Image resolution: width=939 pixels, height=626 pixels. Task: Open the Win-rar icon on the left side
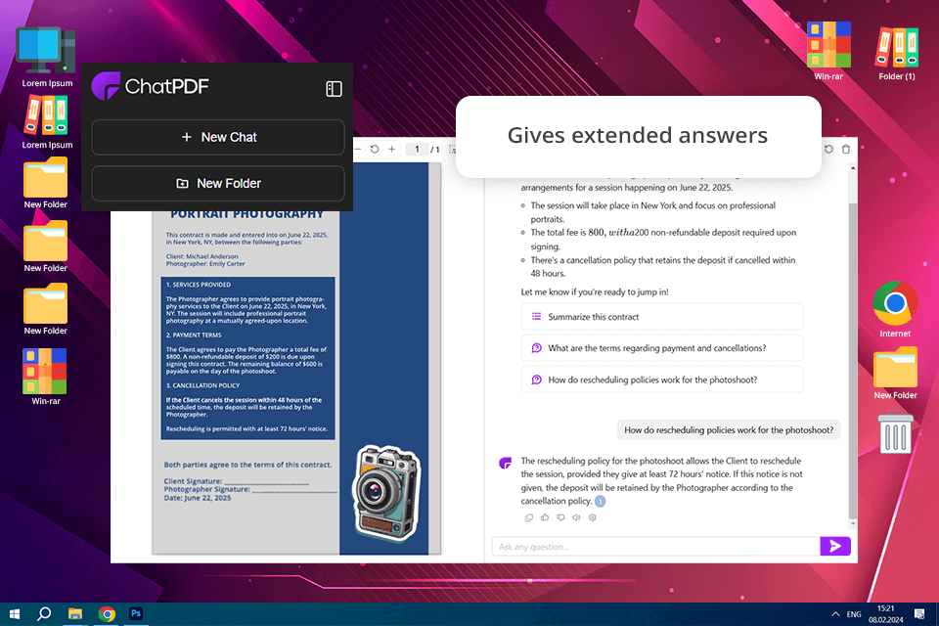46,377
